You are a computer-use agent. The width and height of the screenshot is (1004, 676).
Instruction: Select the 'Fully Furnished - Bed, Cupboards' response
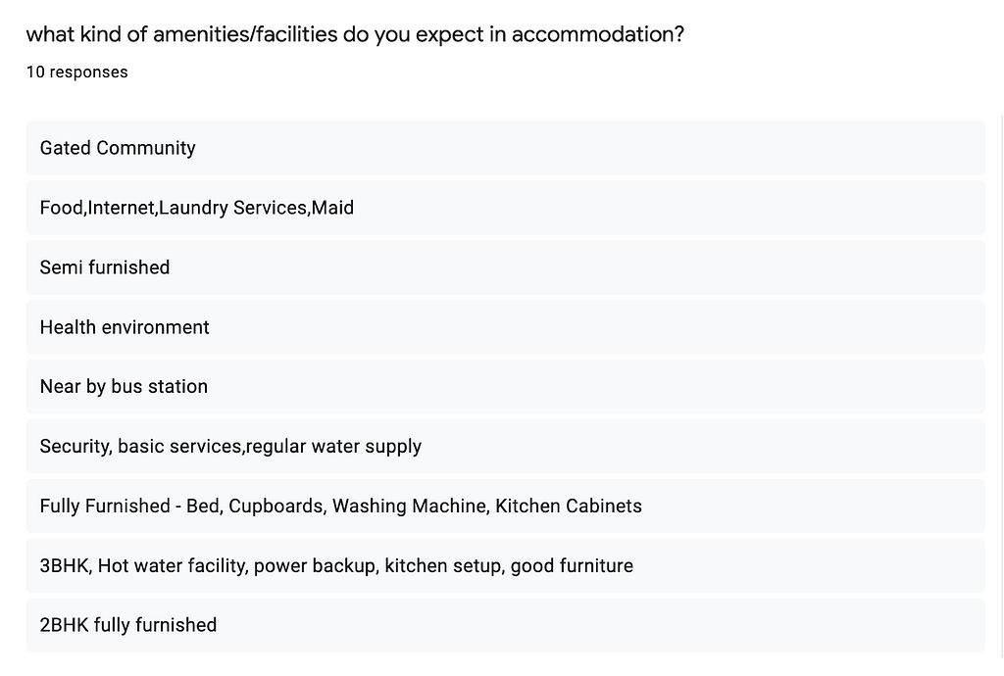(505, 506)
